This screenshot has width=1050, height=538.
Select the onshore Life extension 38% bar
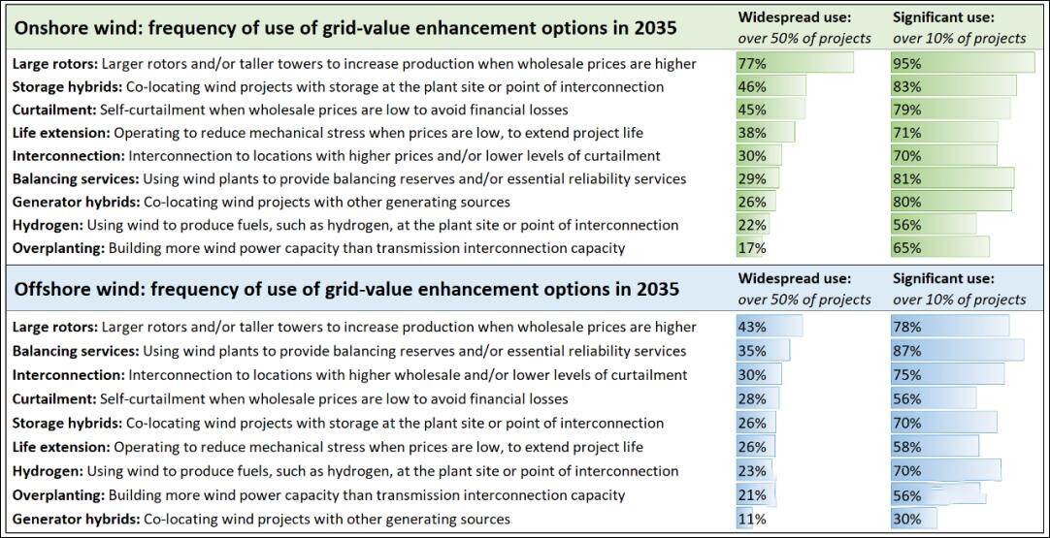766,132
